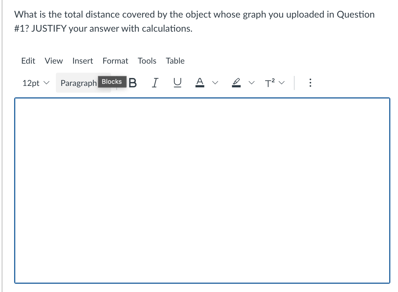Toggle underline on for new text
Screen dimensions: 398x292
click(177, 83)
